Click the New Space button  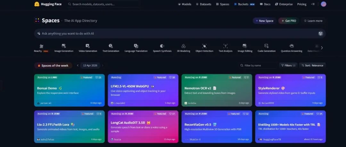click(265, 21)
